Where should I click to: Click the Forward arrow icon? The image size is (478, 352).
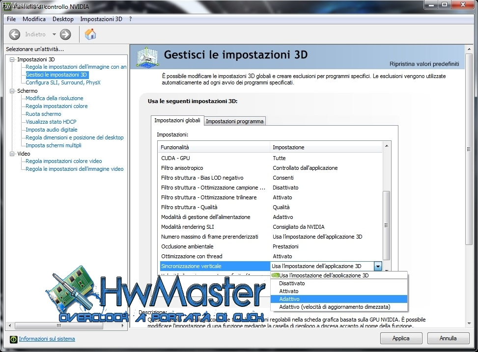point(65,34)
